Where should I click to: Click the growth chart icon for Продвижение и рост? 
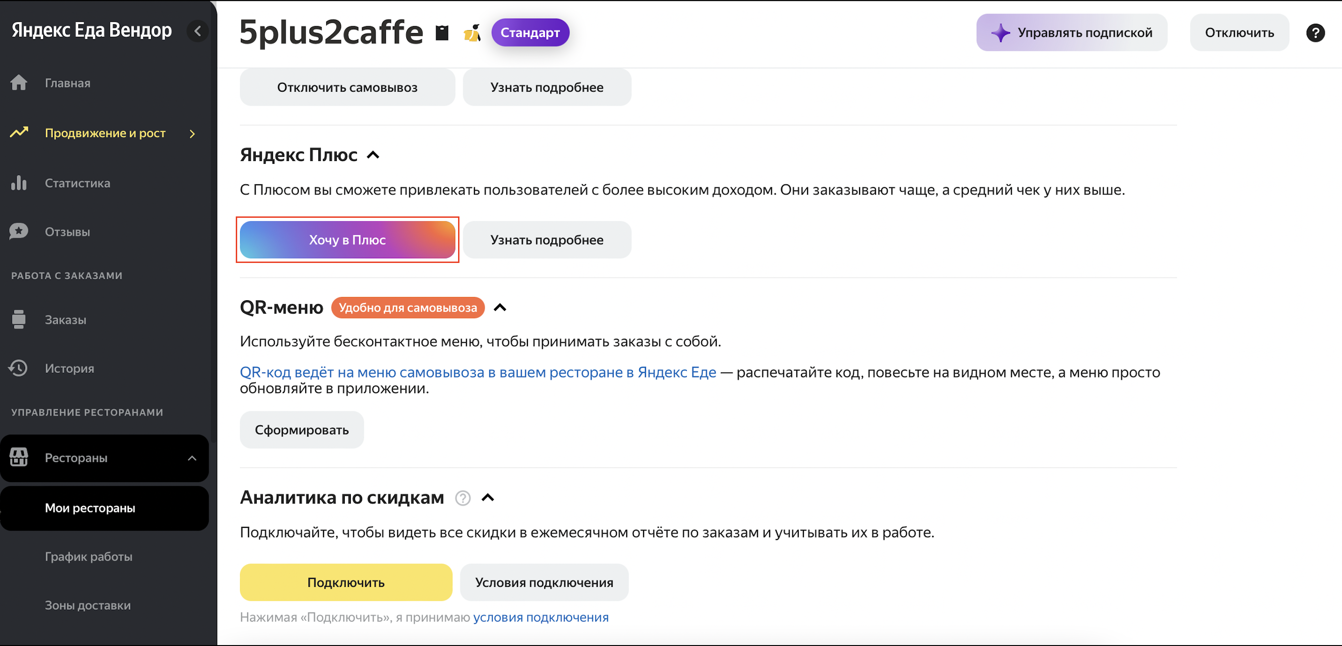coord(19,133)
